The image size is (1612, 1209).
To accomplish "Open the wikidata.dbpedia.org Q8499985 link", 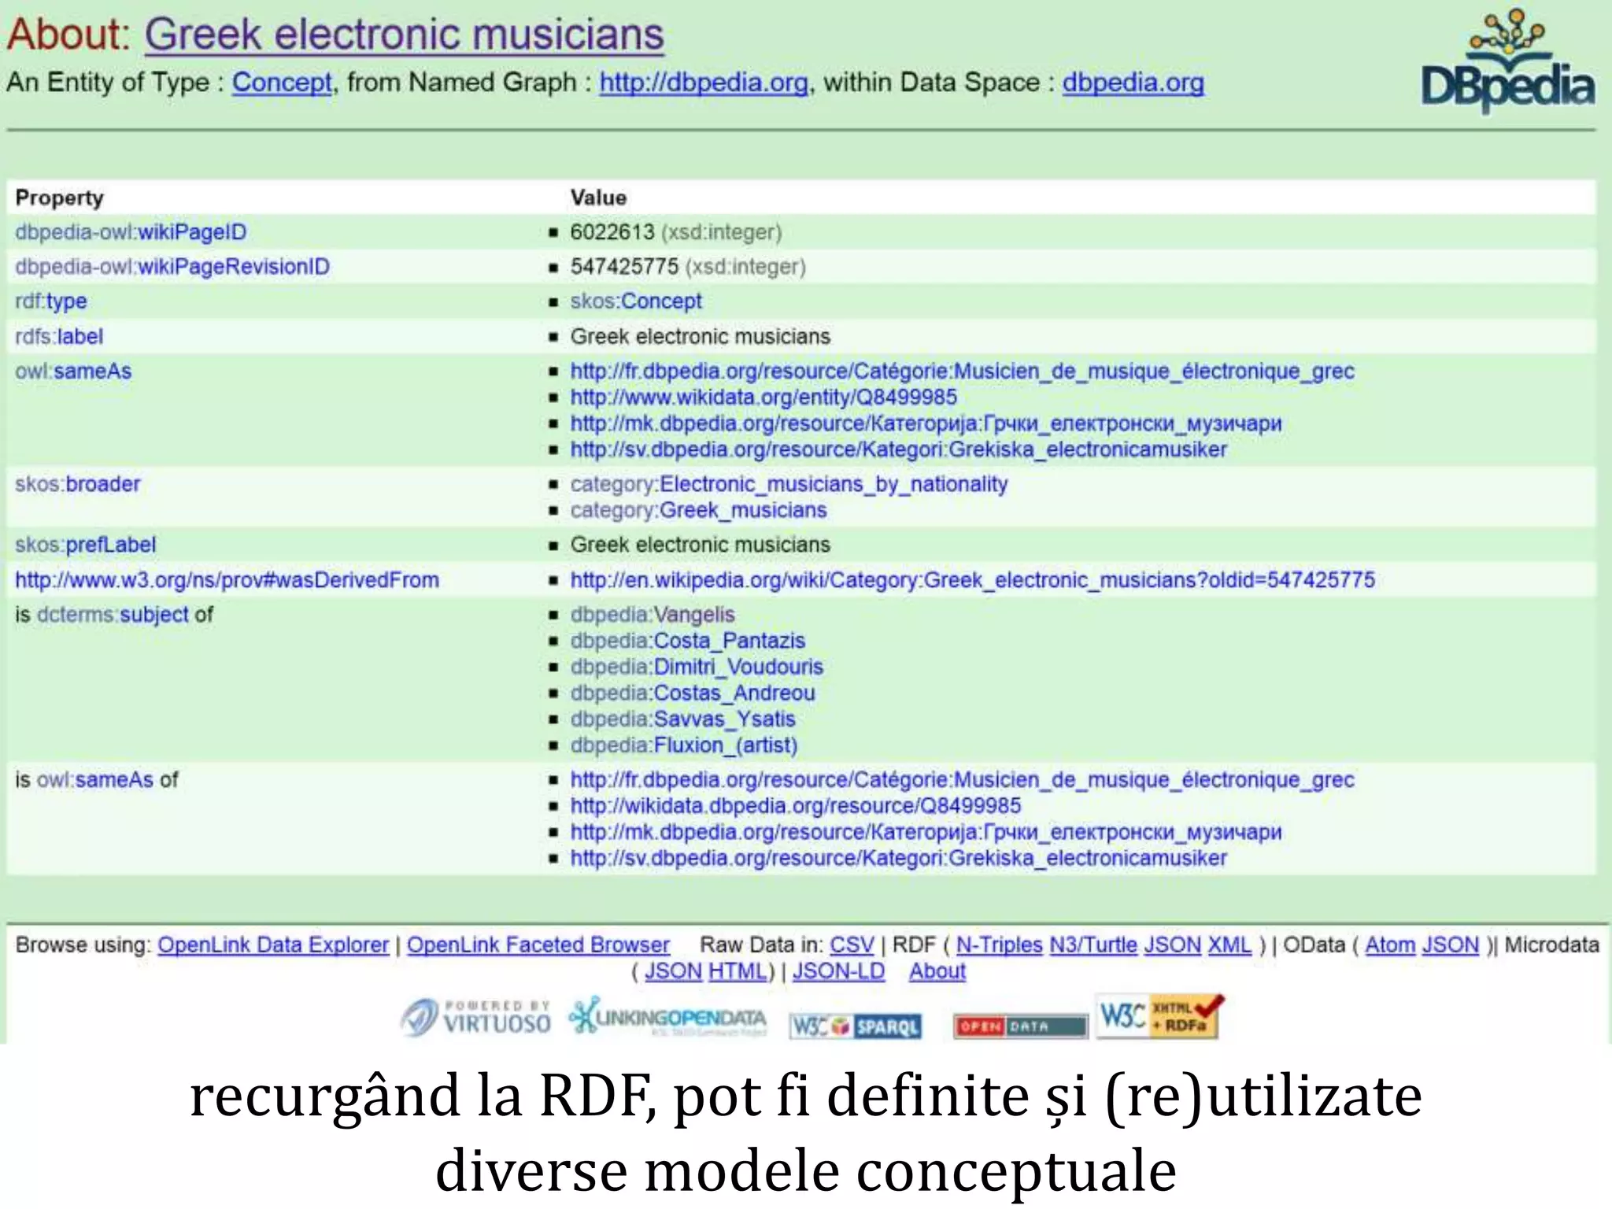I will click(796, 806).
